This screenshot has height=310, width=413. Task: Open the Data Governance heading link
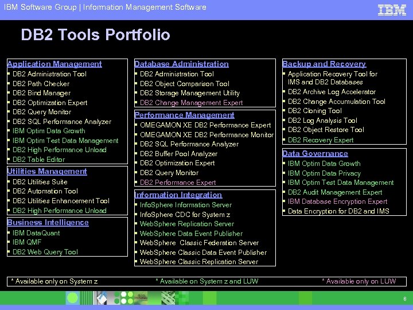315,153
